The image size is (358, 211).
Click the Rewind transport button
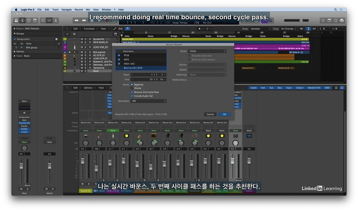[x=76, y=20]
